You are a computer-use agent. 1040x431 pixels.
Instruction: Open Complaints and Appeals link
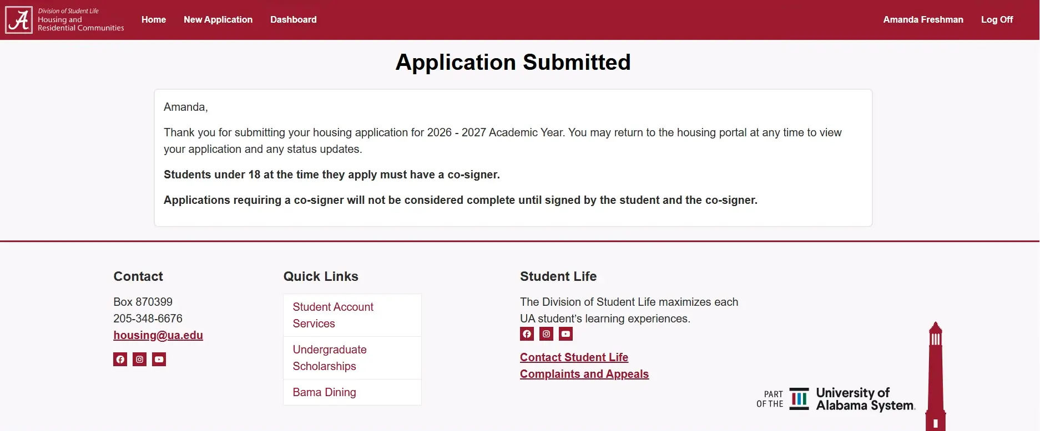coord(584,374)
